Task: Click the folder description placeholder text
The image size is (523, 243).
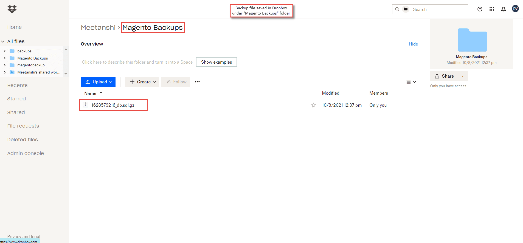Action: click(137, 62)
